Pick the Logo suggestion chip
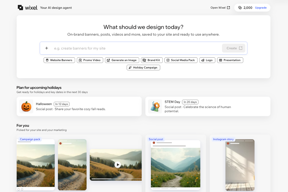The height and width of the screenshot is (192, 288). (x=207, y=60)
